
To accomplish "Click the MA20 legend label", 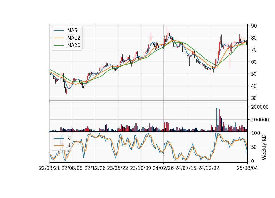I will click(74, 45).
